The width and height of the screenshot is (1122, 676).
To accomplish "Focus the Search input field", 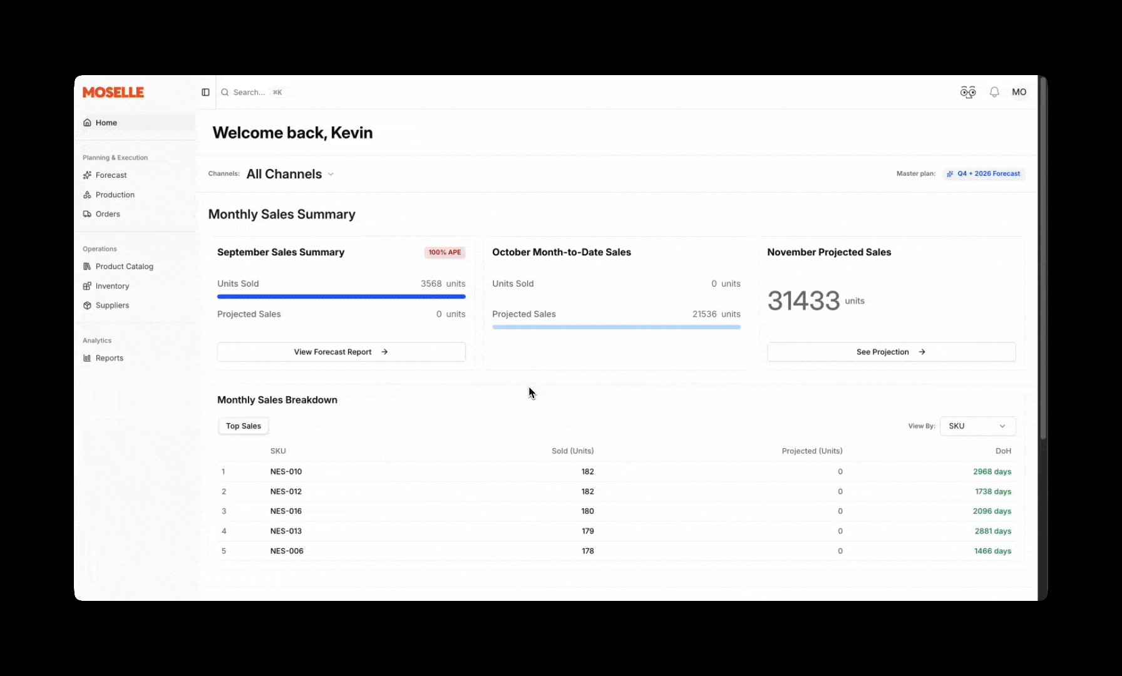I will click(x=249, y=92).
